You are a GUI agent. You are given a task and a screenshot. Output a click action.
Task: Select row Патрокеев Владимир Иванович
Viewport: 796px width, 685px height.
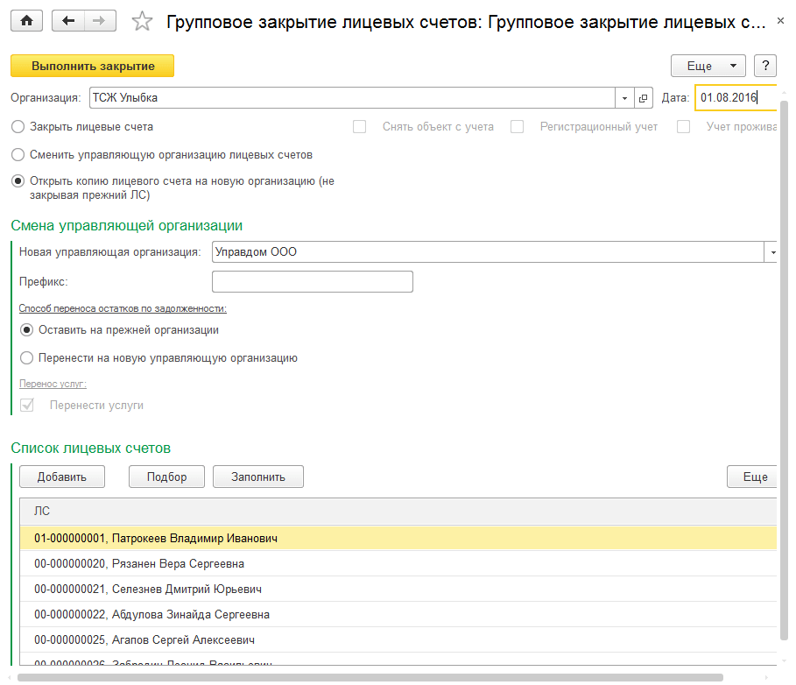(x=398, y=539)
